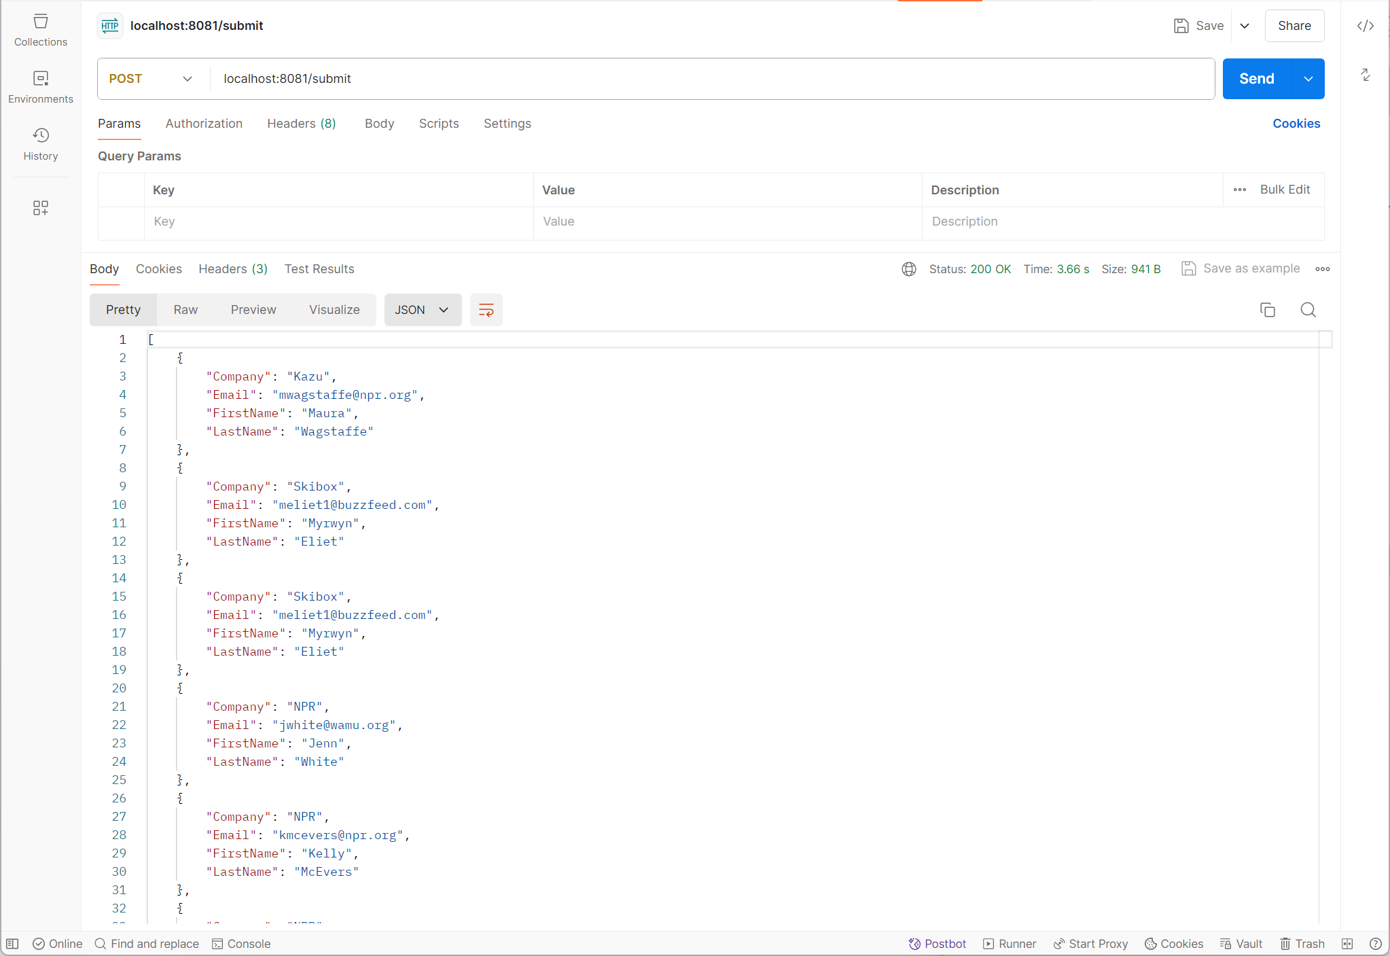1390x956 pixels.
Task: Click the configure workspace sidebar icon
Action: (x=41, y=208)
